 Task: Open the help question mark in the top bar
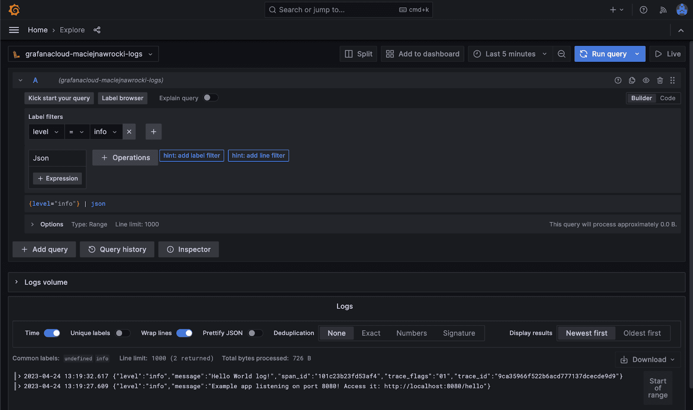[643, 10]
